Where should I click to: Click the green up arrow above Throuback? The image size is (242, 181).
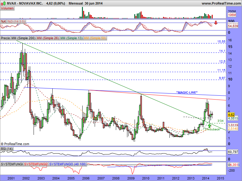209,126
